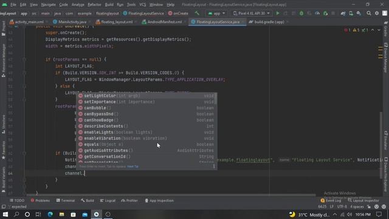Open the Profiler tool window
This screenshot has height=219, width=389.
tap(129, 201)
